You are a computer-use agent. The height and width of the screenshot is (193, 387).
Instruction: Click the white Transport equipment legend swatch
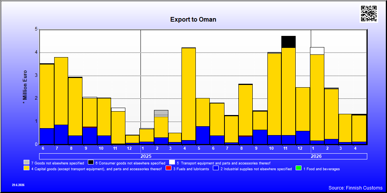coord(172,163)
